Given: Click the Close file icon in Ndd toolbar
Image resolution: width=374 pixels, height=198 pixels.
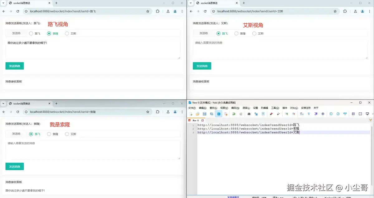Looking at the screenshot, I should coord(226,114).
